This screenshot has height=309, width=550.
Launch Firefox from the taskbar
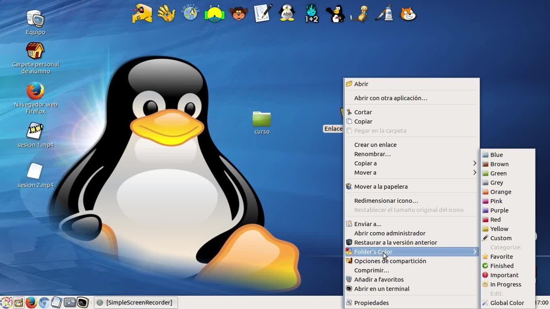coord(31,302)
